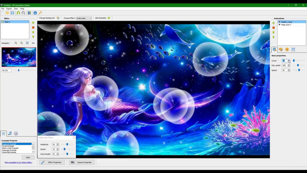Click the golden key registration icon
The image size is (307, 173).
40,13
